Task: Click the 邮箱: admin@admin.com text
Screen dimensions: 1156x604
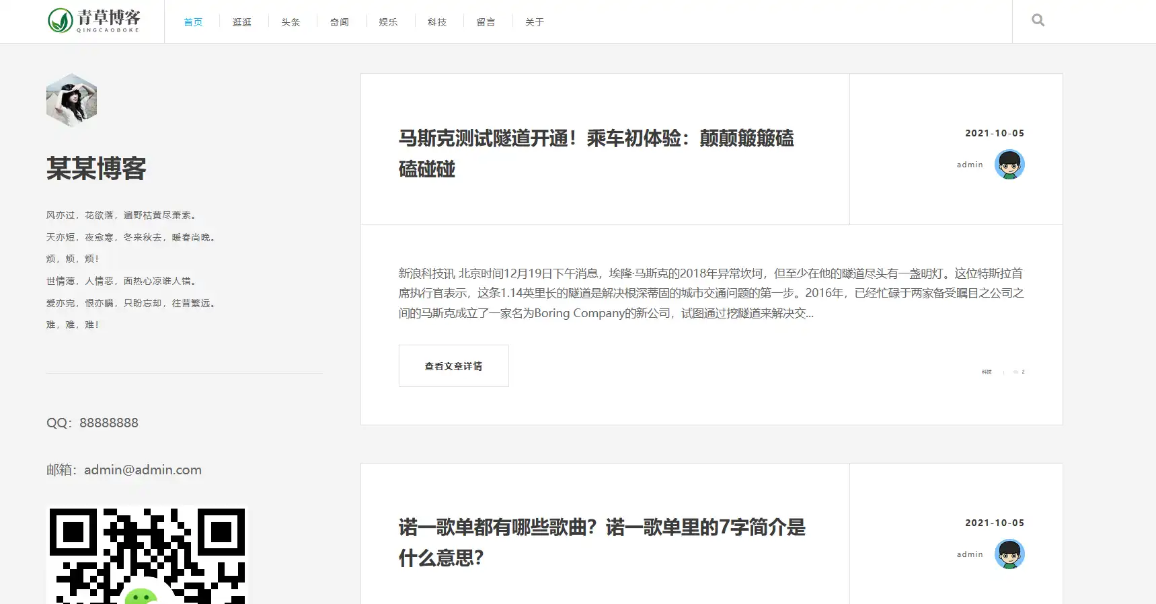Action: coord(124,470)
